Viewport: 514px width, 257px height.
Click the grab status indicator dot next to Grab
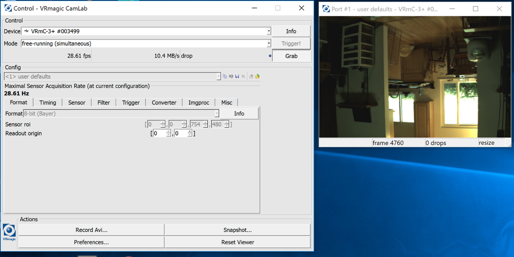270,56
